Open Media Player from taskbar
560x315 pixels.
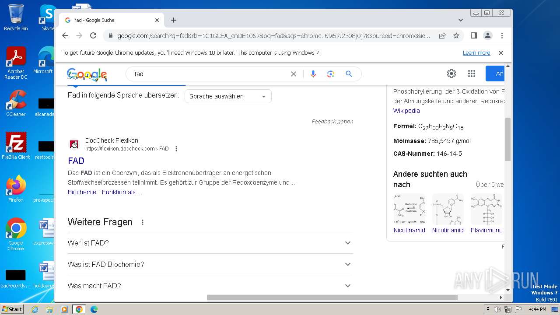[x=64, y=309]
